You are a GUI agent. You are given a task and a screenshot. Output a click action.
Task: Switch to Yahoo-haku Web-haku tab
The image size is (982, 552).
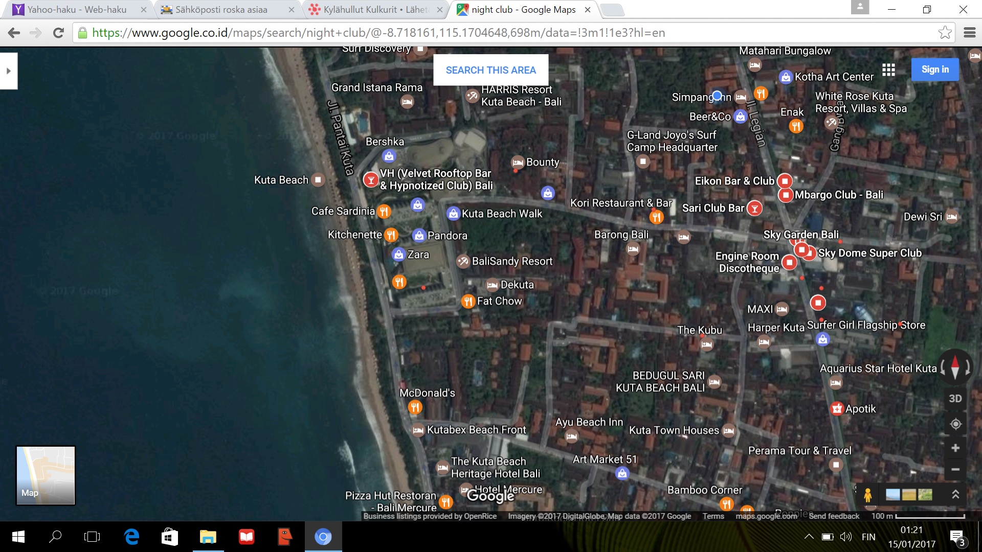click(x=77, y=10)
